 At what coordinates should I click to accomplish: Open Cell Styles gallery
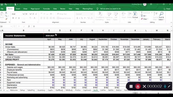[116, 16]
